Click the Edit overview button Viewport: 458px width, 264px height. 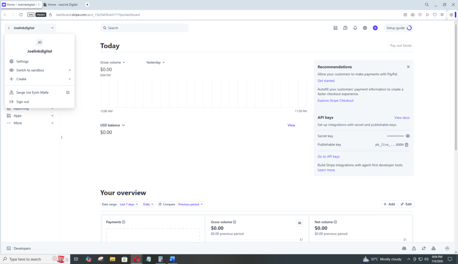(x=406, y=204)
